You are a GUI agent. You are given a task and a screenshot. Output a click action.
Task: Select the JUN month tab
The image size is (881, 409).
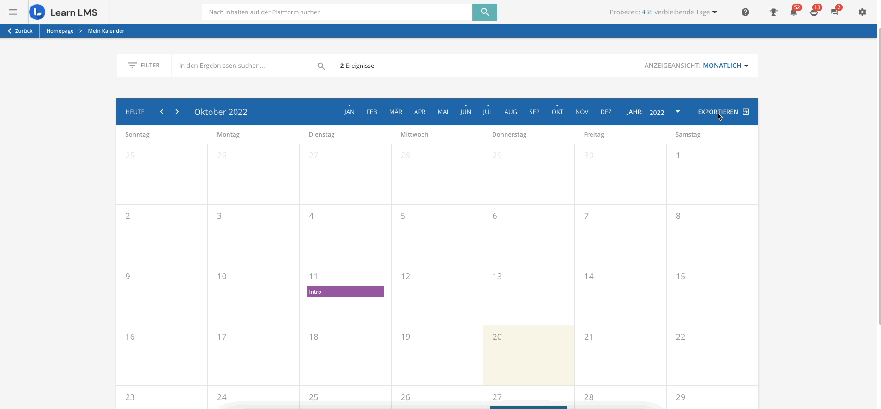(465, 112)
